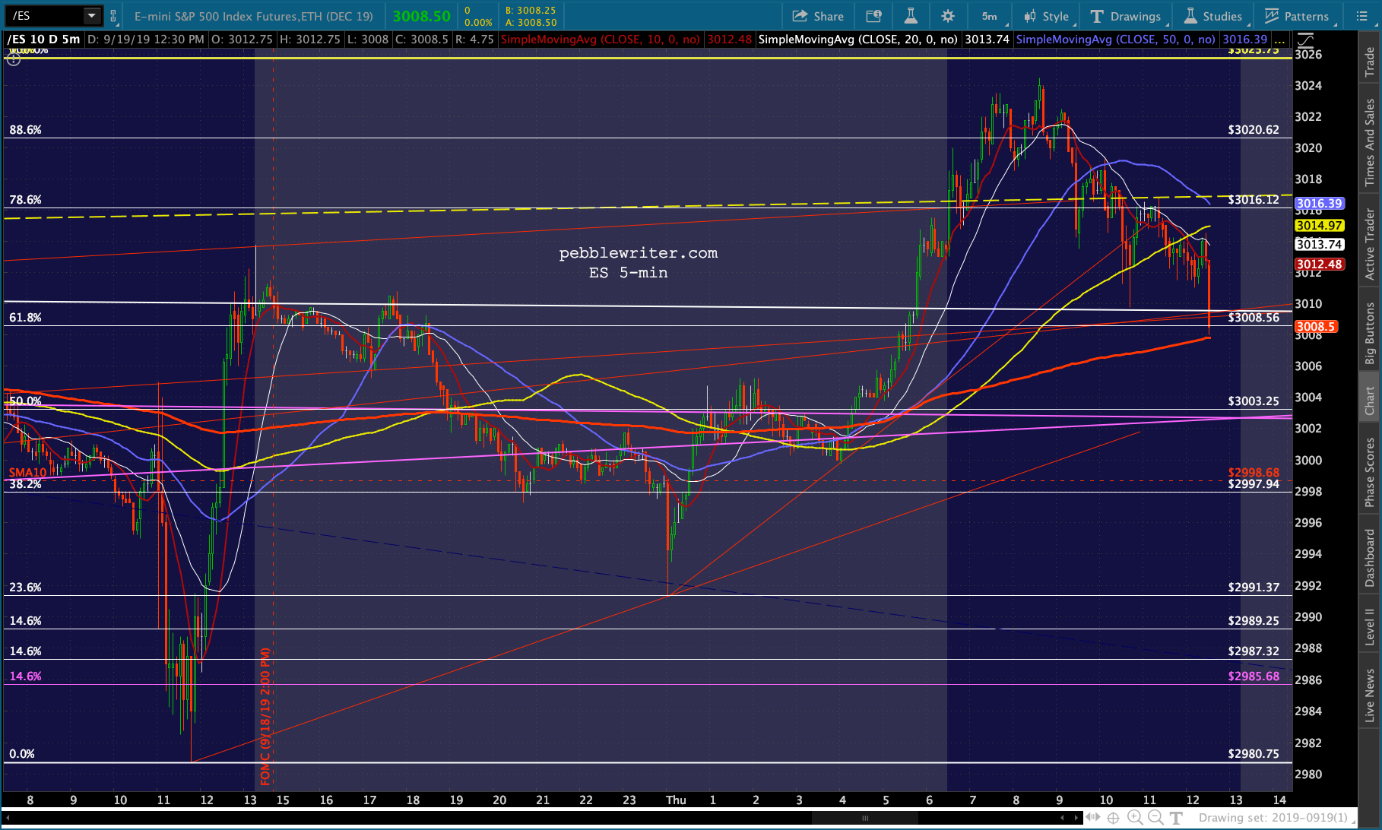
Task: Click the list menu icon at top right
Action: [1361, 16]
